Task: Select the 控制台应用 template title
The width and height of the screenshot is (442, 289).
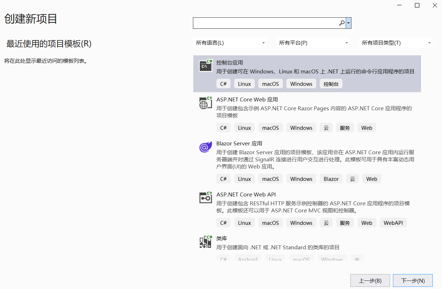Action: [x=230, y=62]
